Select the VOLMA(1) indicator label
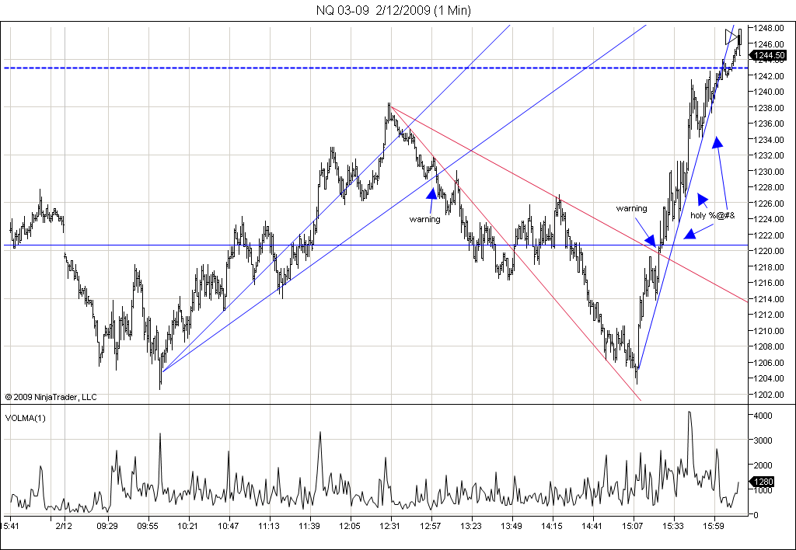Viewport: 796px width, 550px height. [x=26, y=418]
